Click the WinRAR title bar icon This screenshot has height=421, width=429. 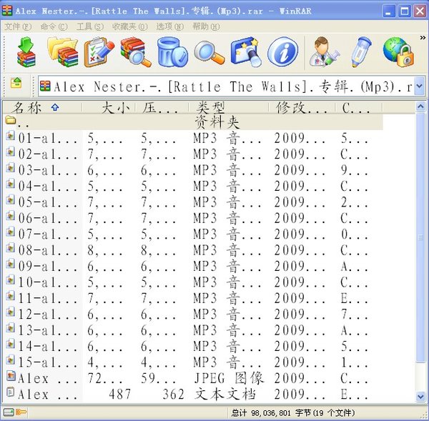coord(7,11)
